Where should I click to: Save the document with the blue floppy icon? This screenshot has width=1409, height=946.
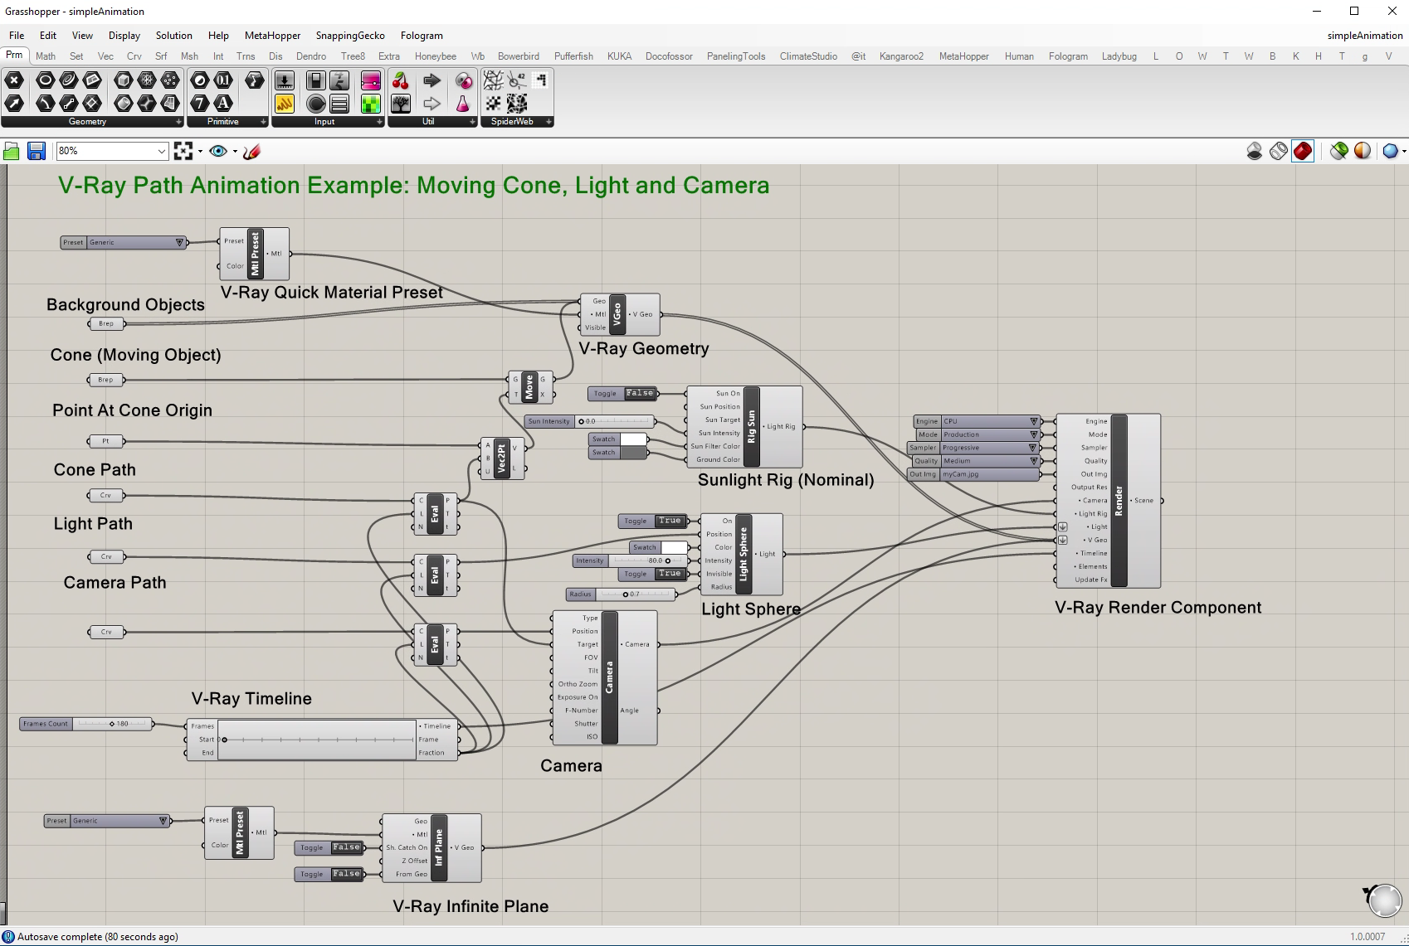point(37,151)
